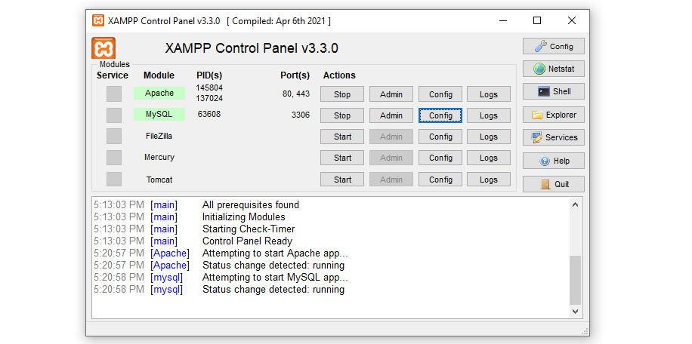This screenshot has width=692, height=344.
Task: Open Services with the monitor-and-pencil icon
Action: 554,137
